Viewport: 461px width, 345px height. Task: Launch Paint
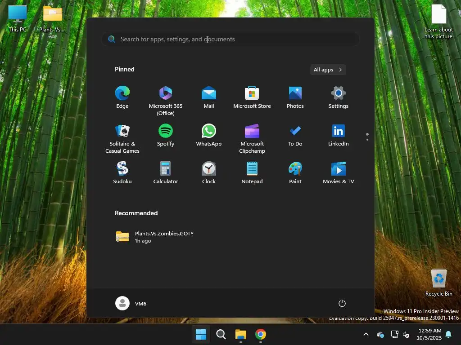coord(295,173)
